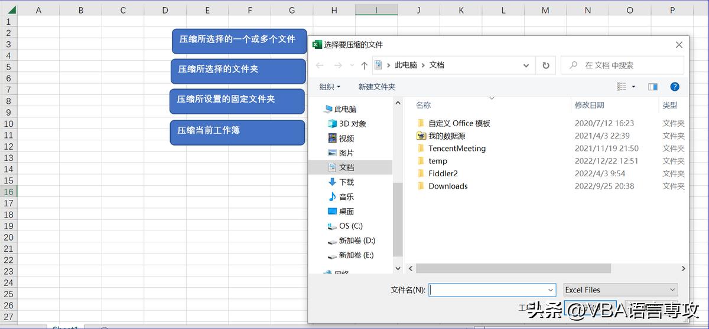Click the change view layout icon
The image size is (709, 329).
(x=622, y=87)
